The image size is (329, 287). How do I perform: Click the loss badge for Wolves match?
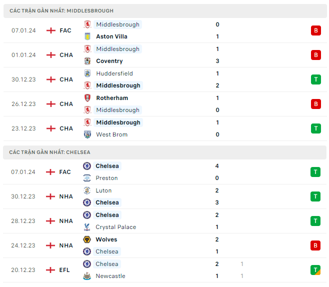pyautogui.click(x=315, y=245)
